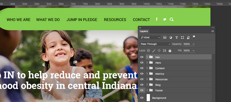
Task: Expand the Blog group chevron
Action: [147, 85]
